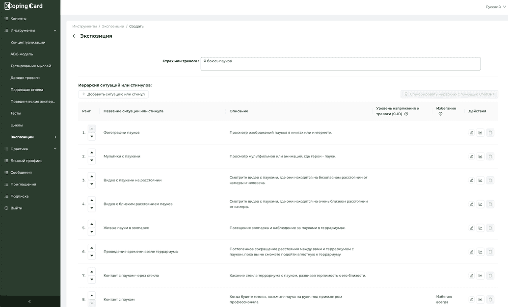The image size is (508, 307).
Task: Open chart for Видео с близким расстоянием пауков
Action: (481, 204)
